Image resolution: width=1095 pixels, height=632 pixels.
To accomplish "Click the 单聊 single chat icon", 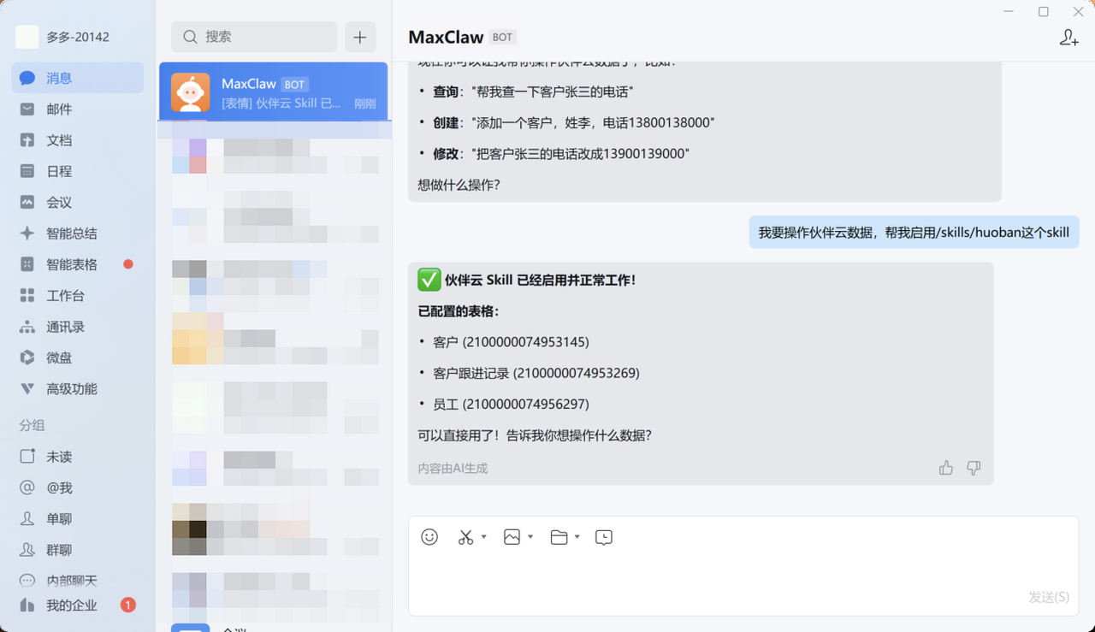I will point(27,518).
